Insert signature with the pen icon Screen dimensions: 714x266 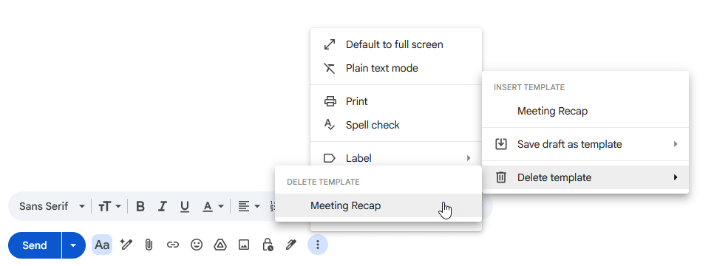click(291, 245)
